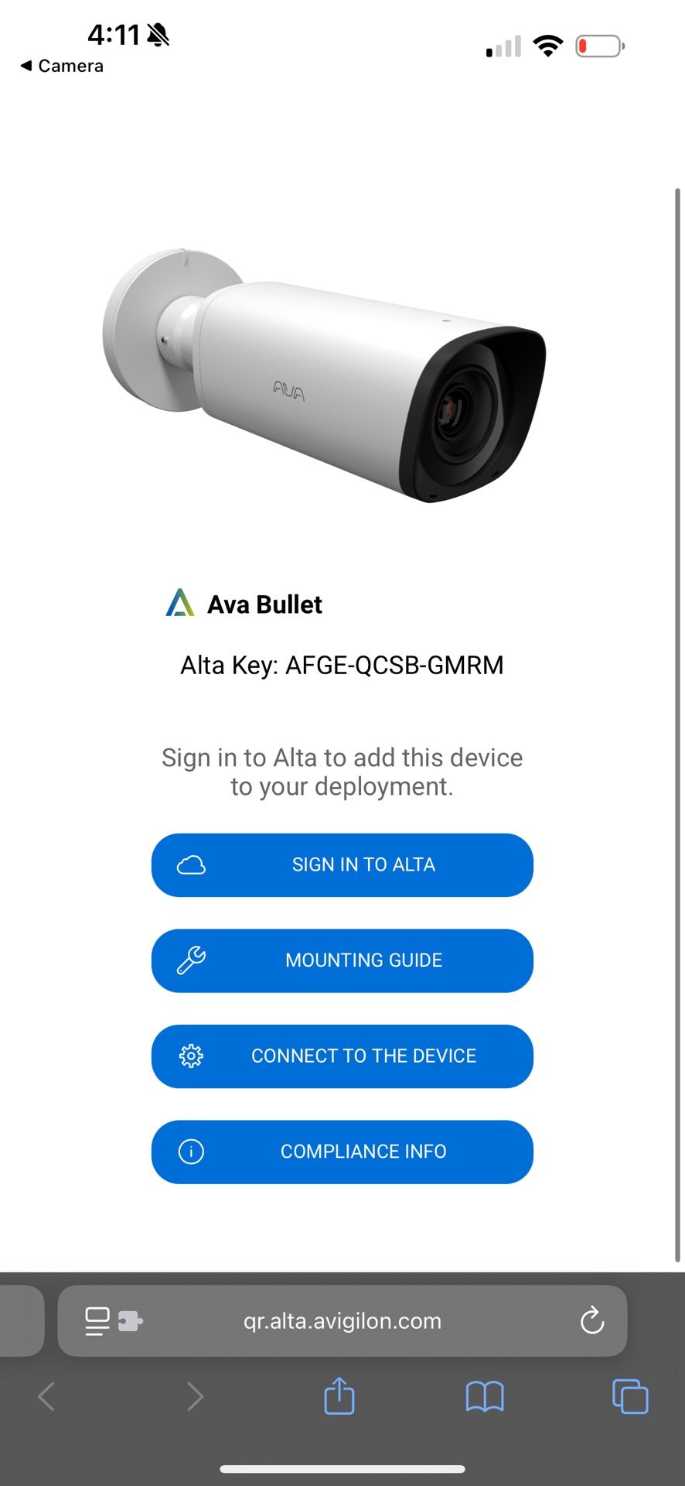
Task: Go back with the Safari back chevron
Action: click(x=46, y=1396)
